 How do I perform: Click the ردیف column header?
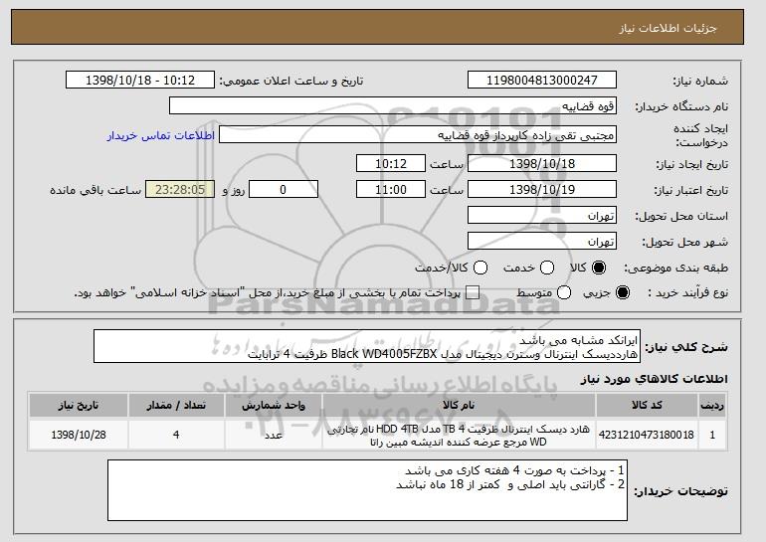[712, 406]
